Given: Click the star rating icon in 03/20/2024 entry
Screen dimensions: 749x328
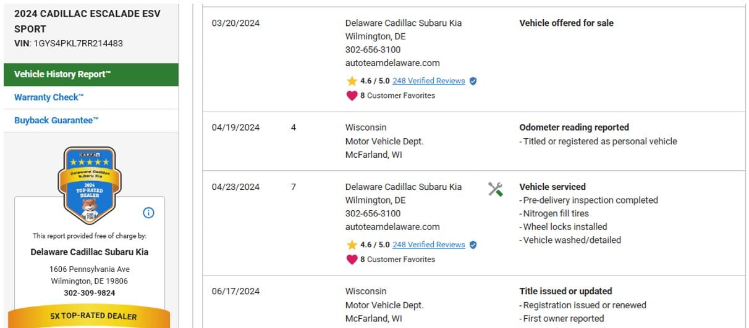Looking at the screenshot, I should tap(352, 81).
